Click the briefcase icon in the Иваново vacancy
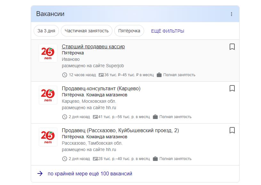The height and width of the screenshot is (185, 261). [159, 75]
